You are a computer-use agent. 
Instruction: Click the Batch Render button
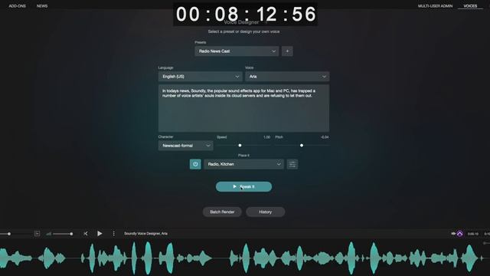(x=222, y=212)
